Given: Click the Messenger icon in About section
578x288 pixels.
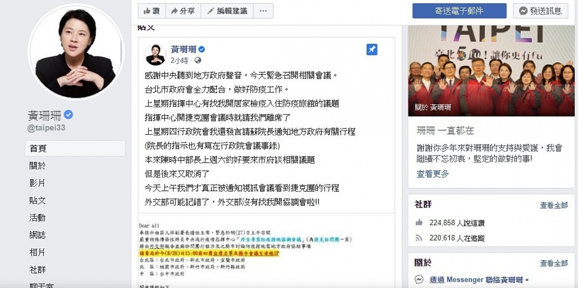Looking at the screenshot, I should (x=419, y=279).
